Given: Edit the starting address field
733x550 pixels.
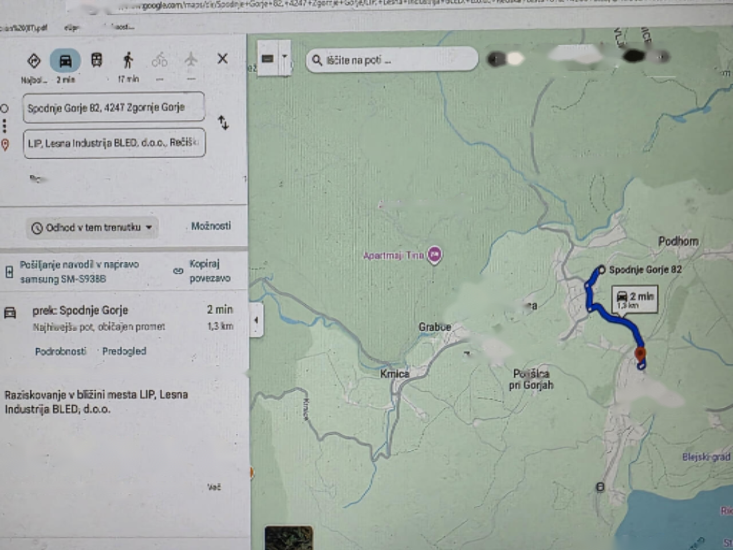Looking at the screenshot, I should click(x=113, y=108).
